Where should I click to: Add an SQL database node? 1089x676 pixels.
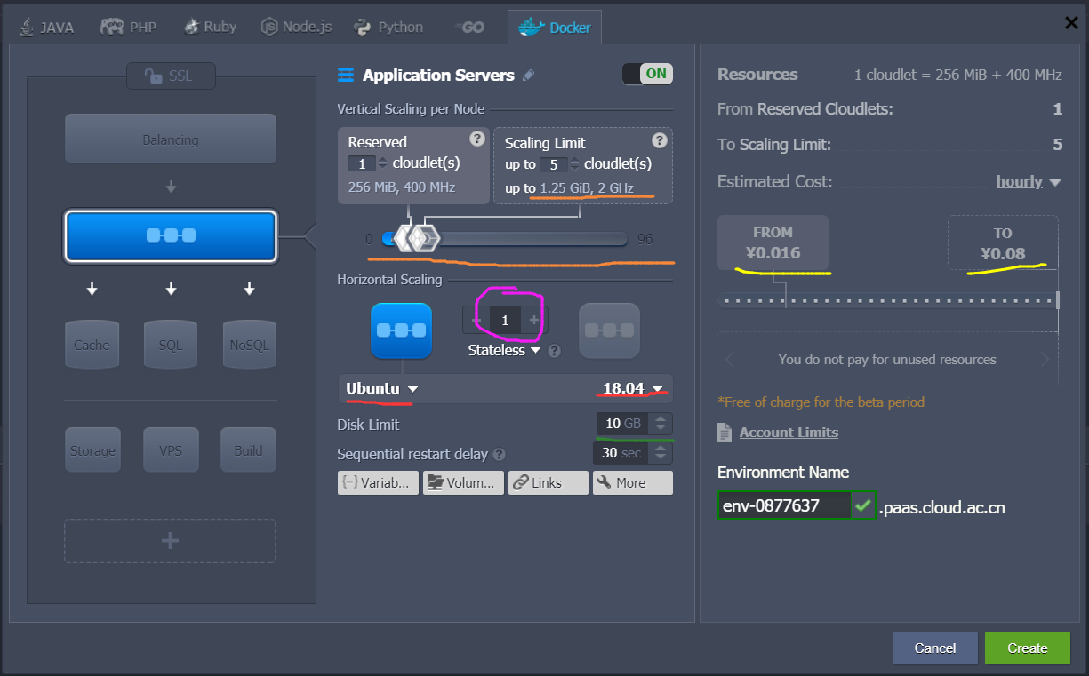171,344
